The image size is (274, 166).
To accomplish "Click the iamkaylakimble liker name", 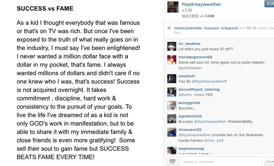I will click(188, 28).
